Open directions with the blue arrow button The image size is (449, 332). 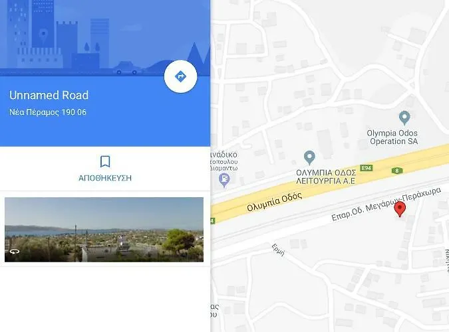point(180,76)
